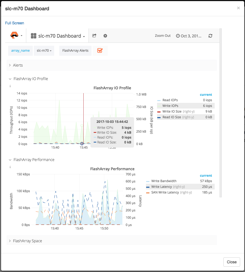Toggle Write IOPs series in legend

(170, 106)
